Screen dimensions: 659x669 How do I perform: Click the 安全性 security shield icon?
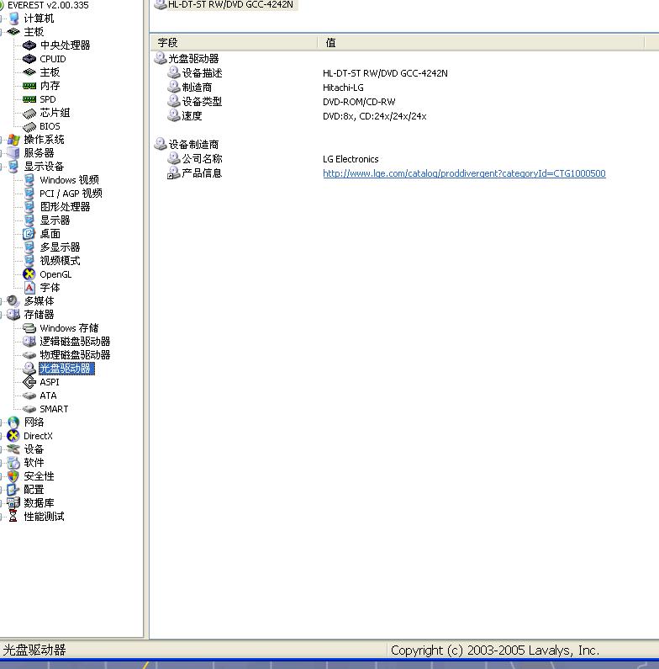pos(13,476)
